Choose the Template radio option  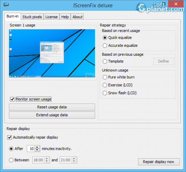click(x=105, y=61)
